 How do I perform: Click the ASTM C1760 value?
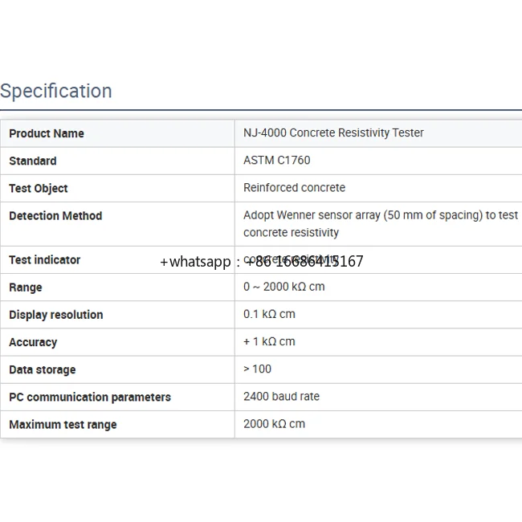point(277,160)
